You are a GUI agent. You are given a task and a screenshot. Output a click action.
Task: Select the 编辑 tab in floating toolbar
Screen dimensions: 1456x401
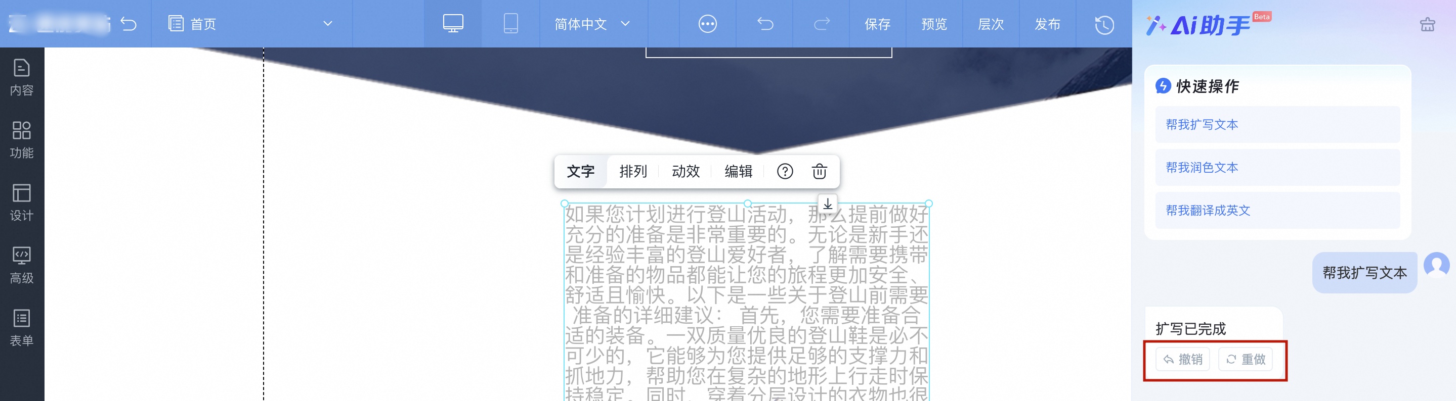tap(738, 171)
